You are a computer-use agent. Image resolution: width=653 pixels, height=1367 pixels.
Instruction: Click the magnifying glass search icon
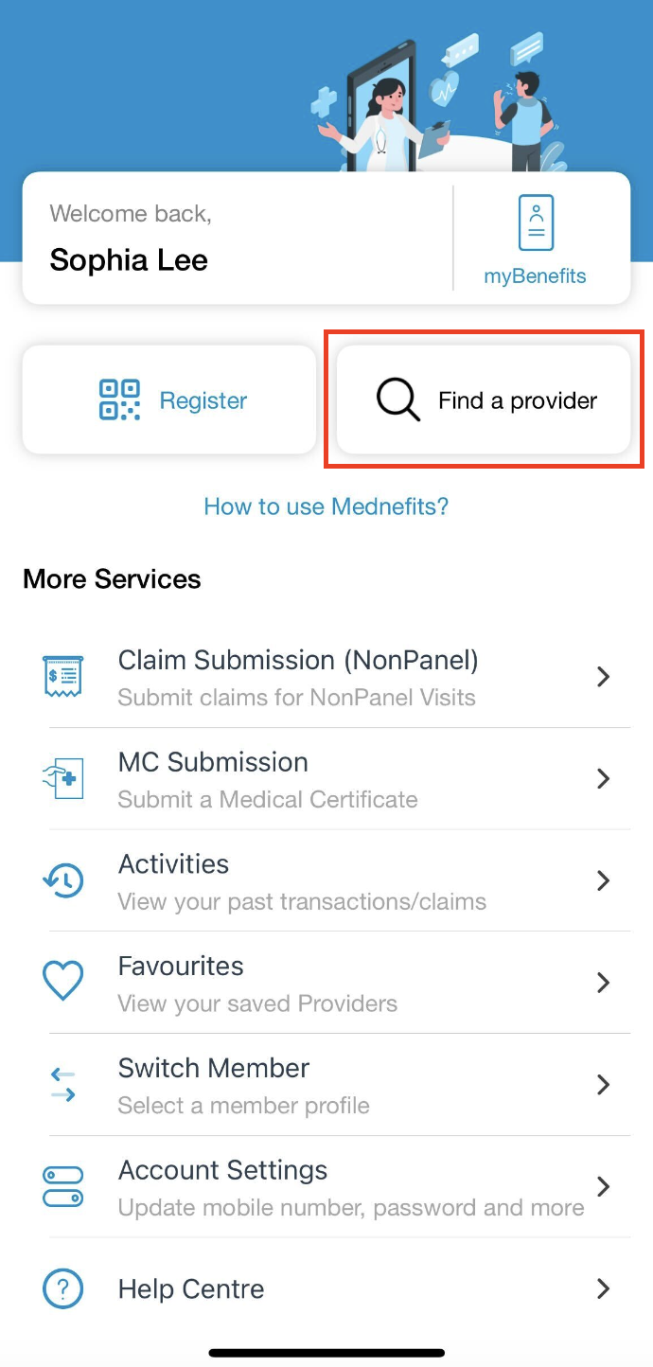point(397,399)
